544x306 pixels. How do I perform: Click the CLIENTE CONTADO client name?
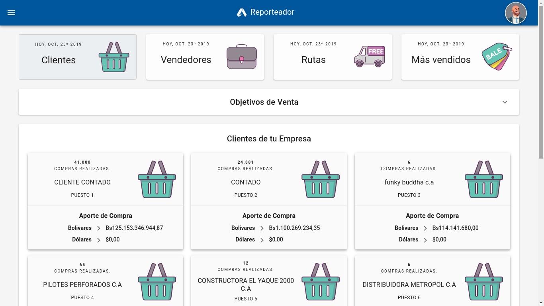[x=82, y=182]
